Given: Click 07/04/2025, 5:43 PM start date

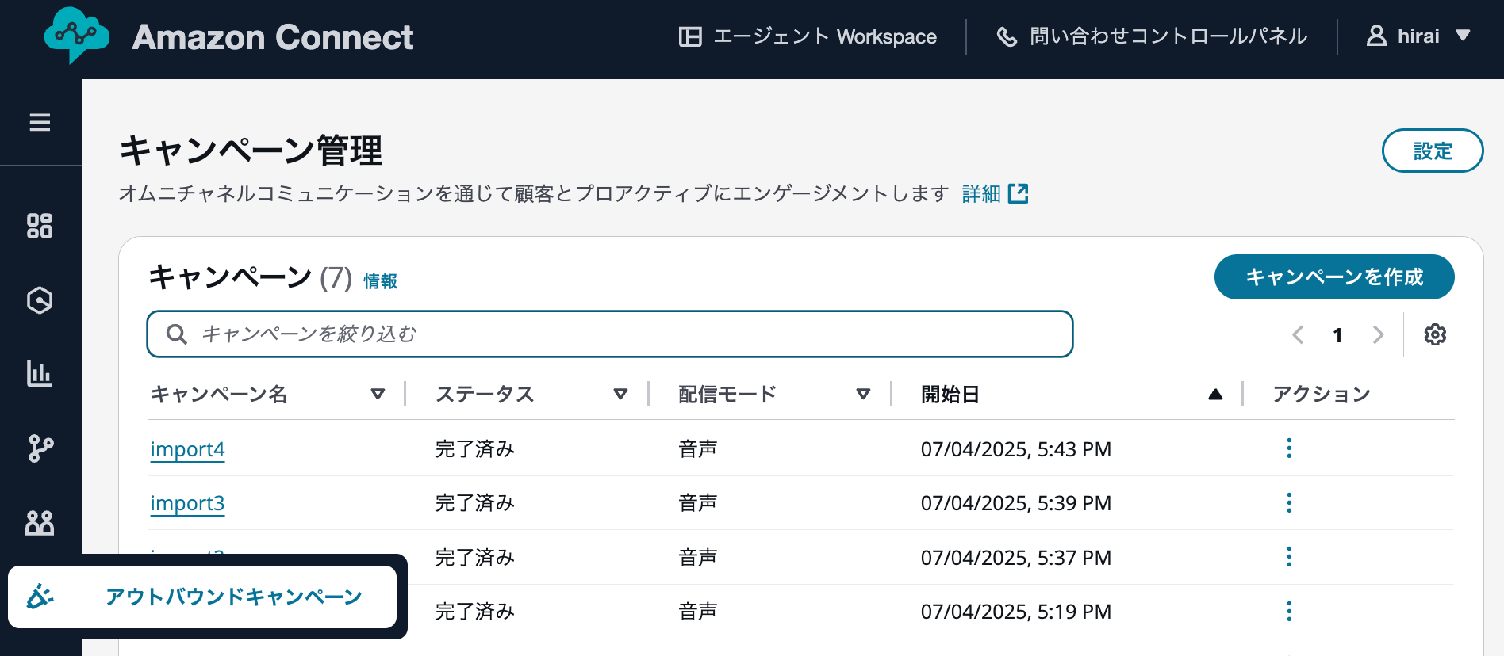Looking at the screenshot, I should point(1015,449).
